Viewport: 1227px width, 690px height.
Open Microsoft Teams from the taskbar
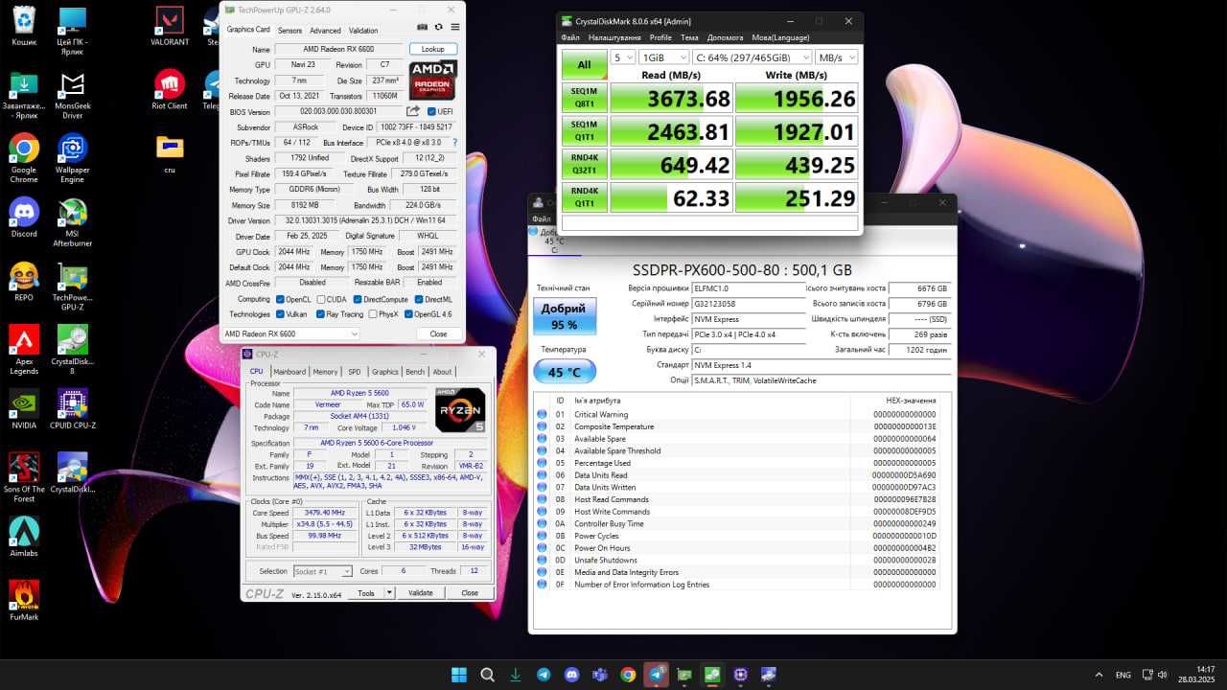click(x=600, y=675)
